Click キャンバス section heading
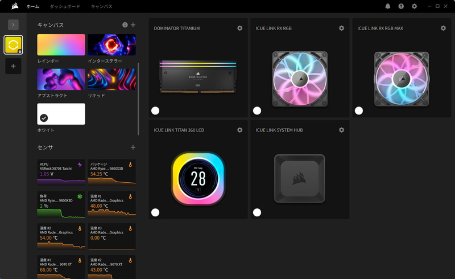This screenshot has height=279, width=455. click(51, 25)
